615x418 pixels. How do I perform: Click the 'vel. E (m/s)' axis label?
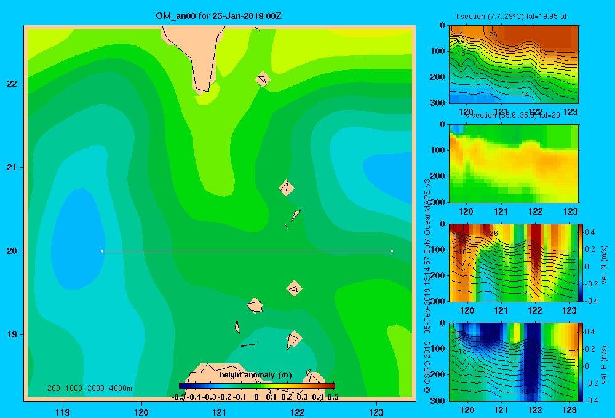tap(604, 365)
